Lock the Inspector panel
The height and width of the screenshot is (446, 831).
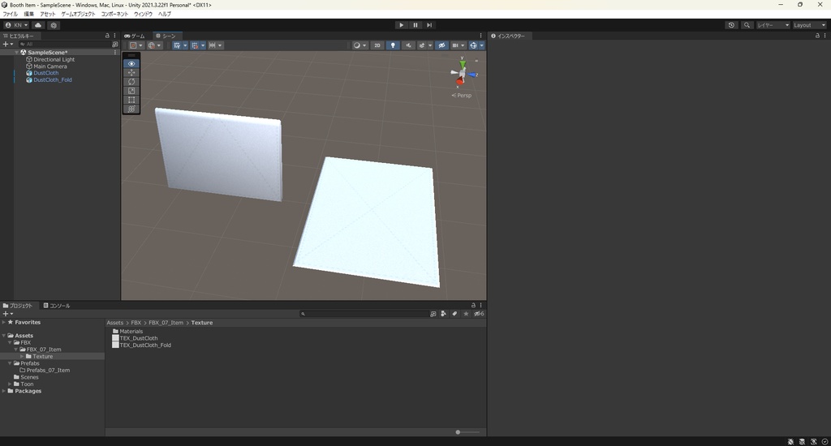[816, 36]
